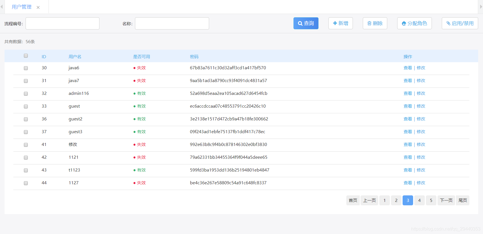Jump to page 1
This screenshot has height=234, width=483.
click(384, 200)
